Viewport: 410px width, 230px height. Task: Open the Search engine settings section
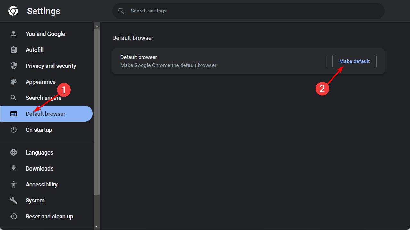pyautogui.click(x=43, y=98)
